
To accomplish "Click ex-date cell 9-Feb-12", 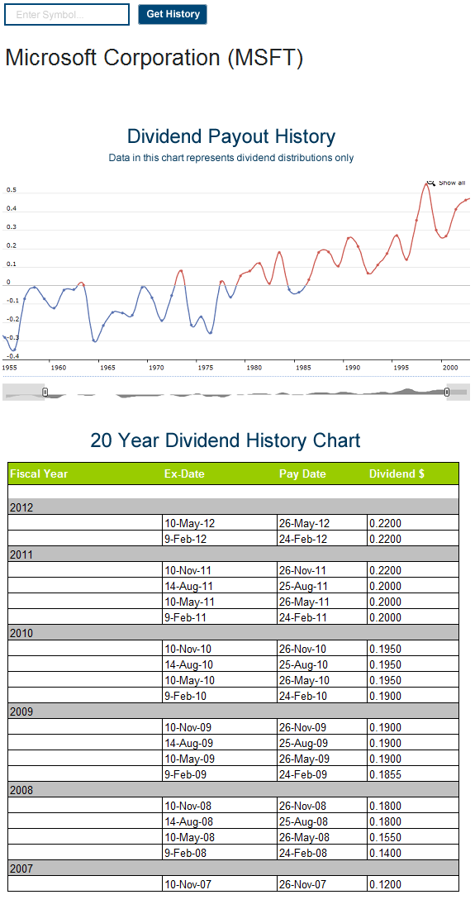I will point(220,539).
